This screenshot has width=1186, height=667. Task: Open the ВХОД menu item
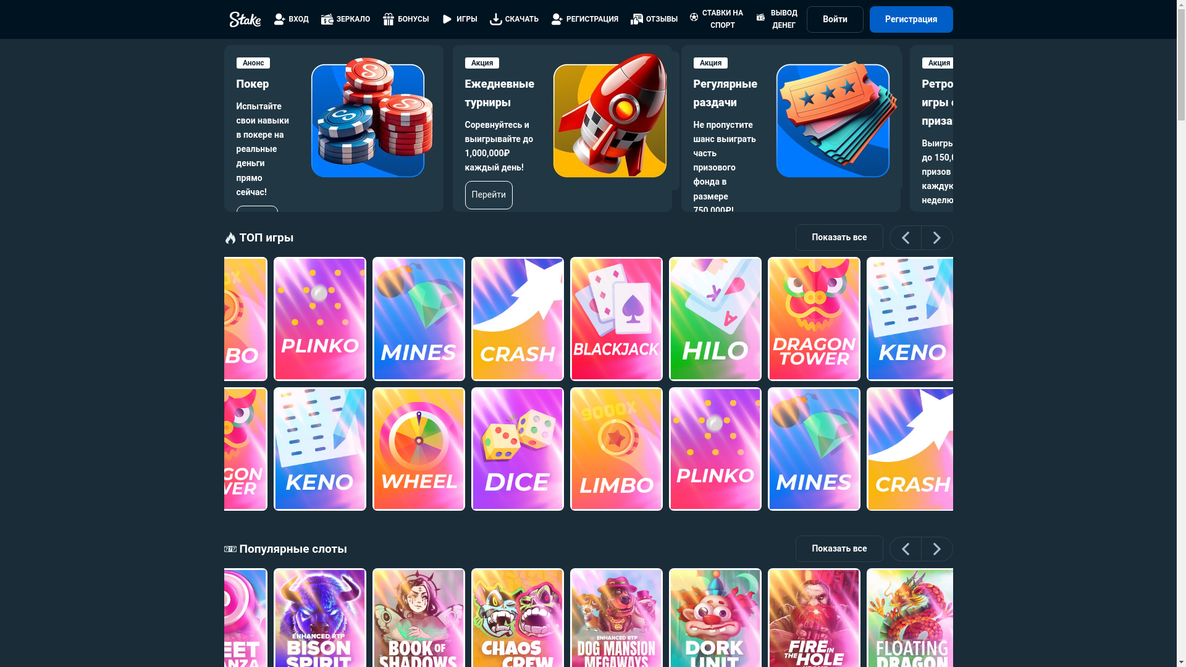click(291, 19)
